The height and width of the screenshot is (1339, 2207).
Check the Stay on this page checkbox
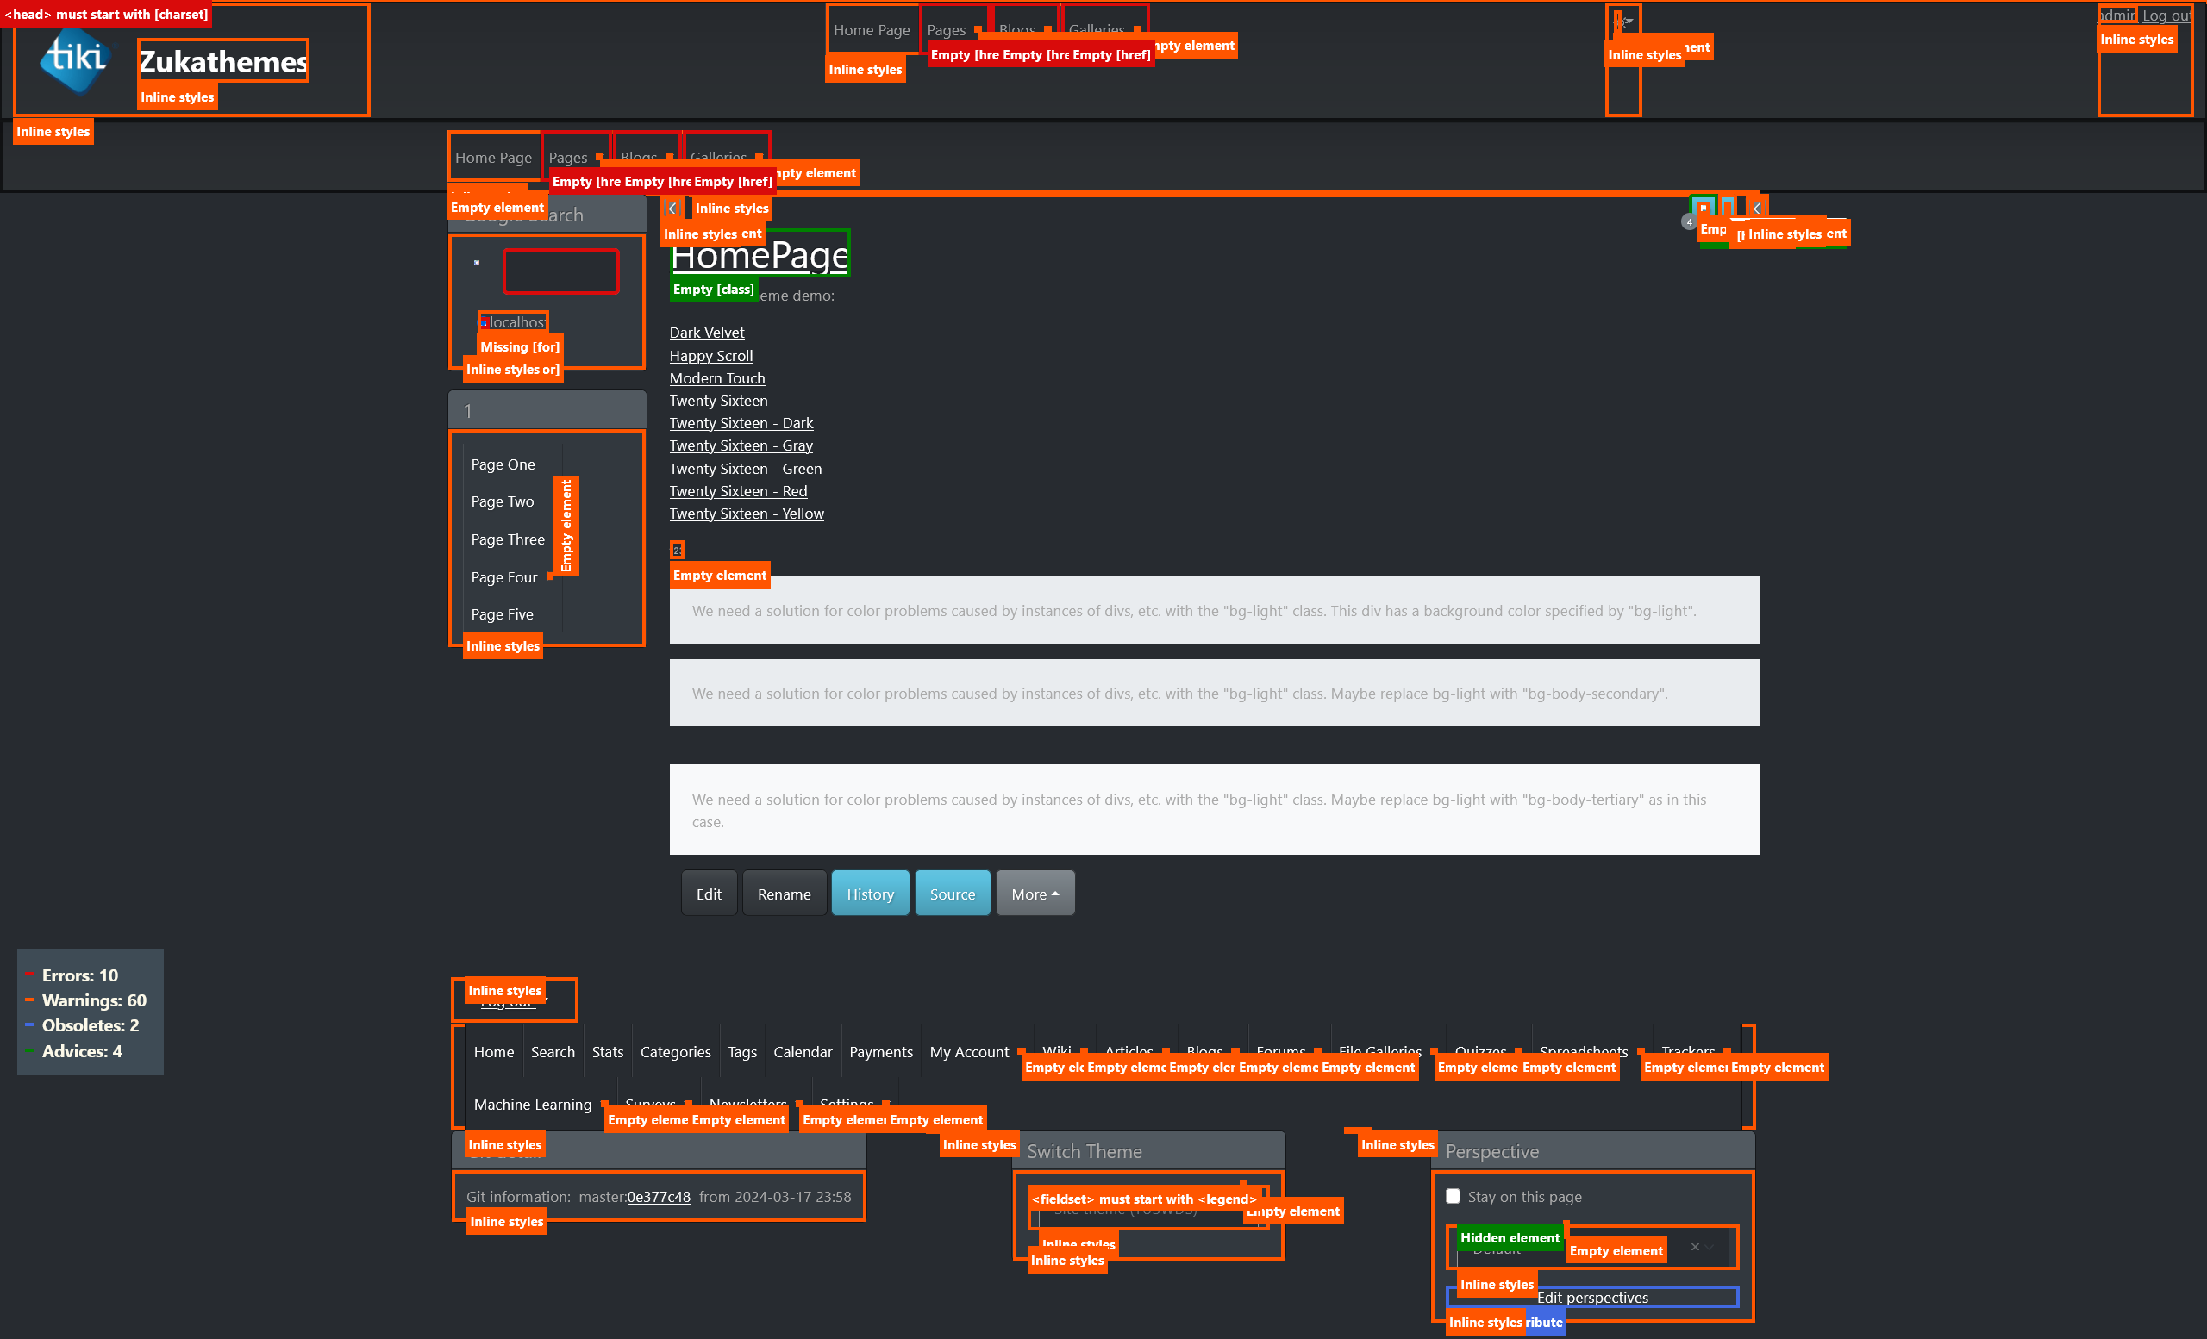click(1453, 1196)
